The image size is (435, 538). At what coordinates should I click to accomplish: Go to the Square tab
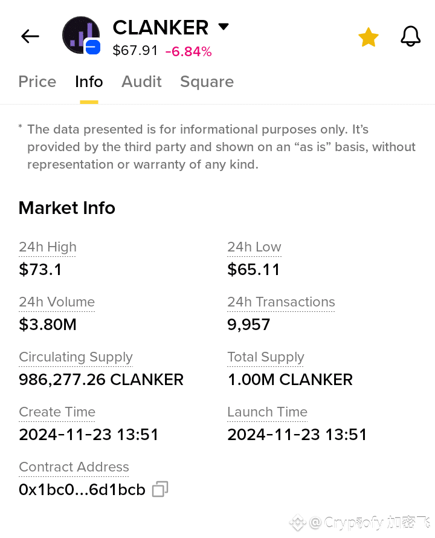point(207,82)
